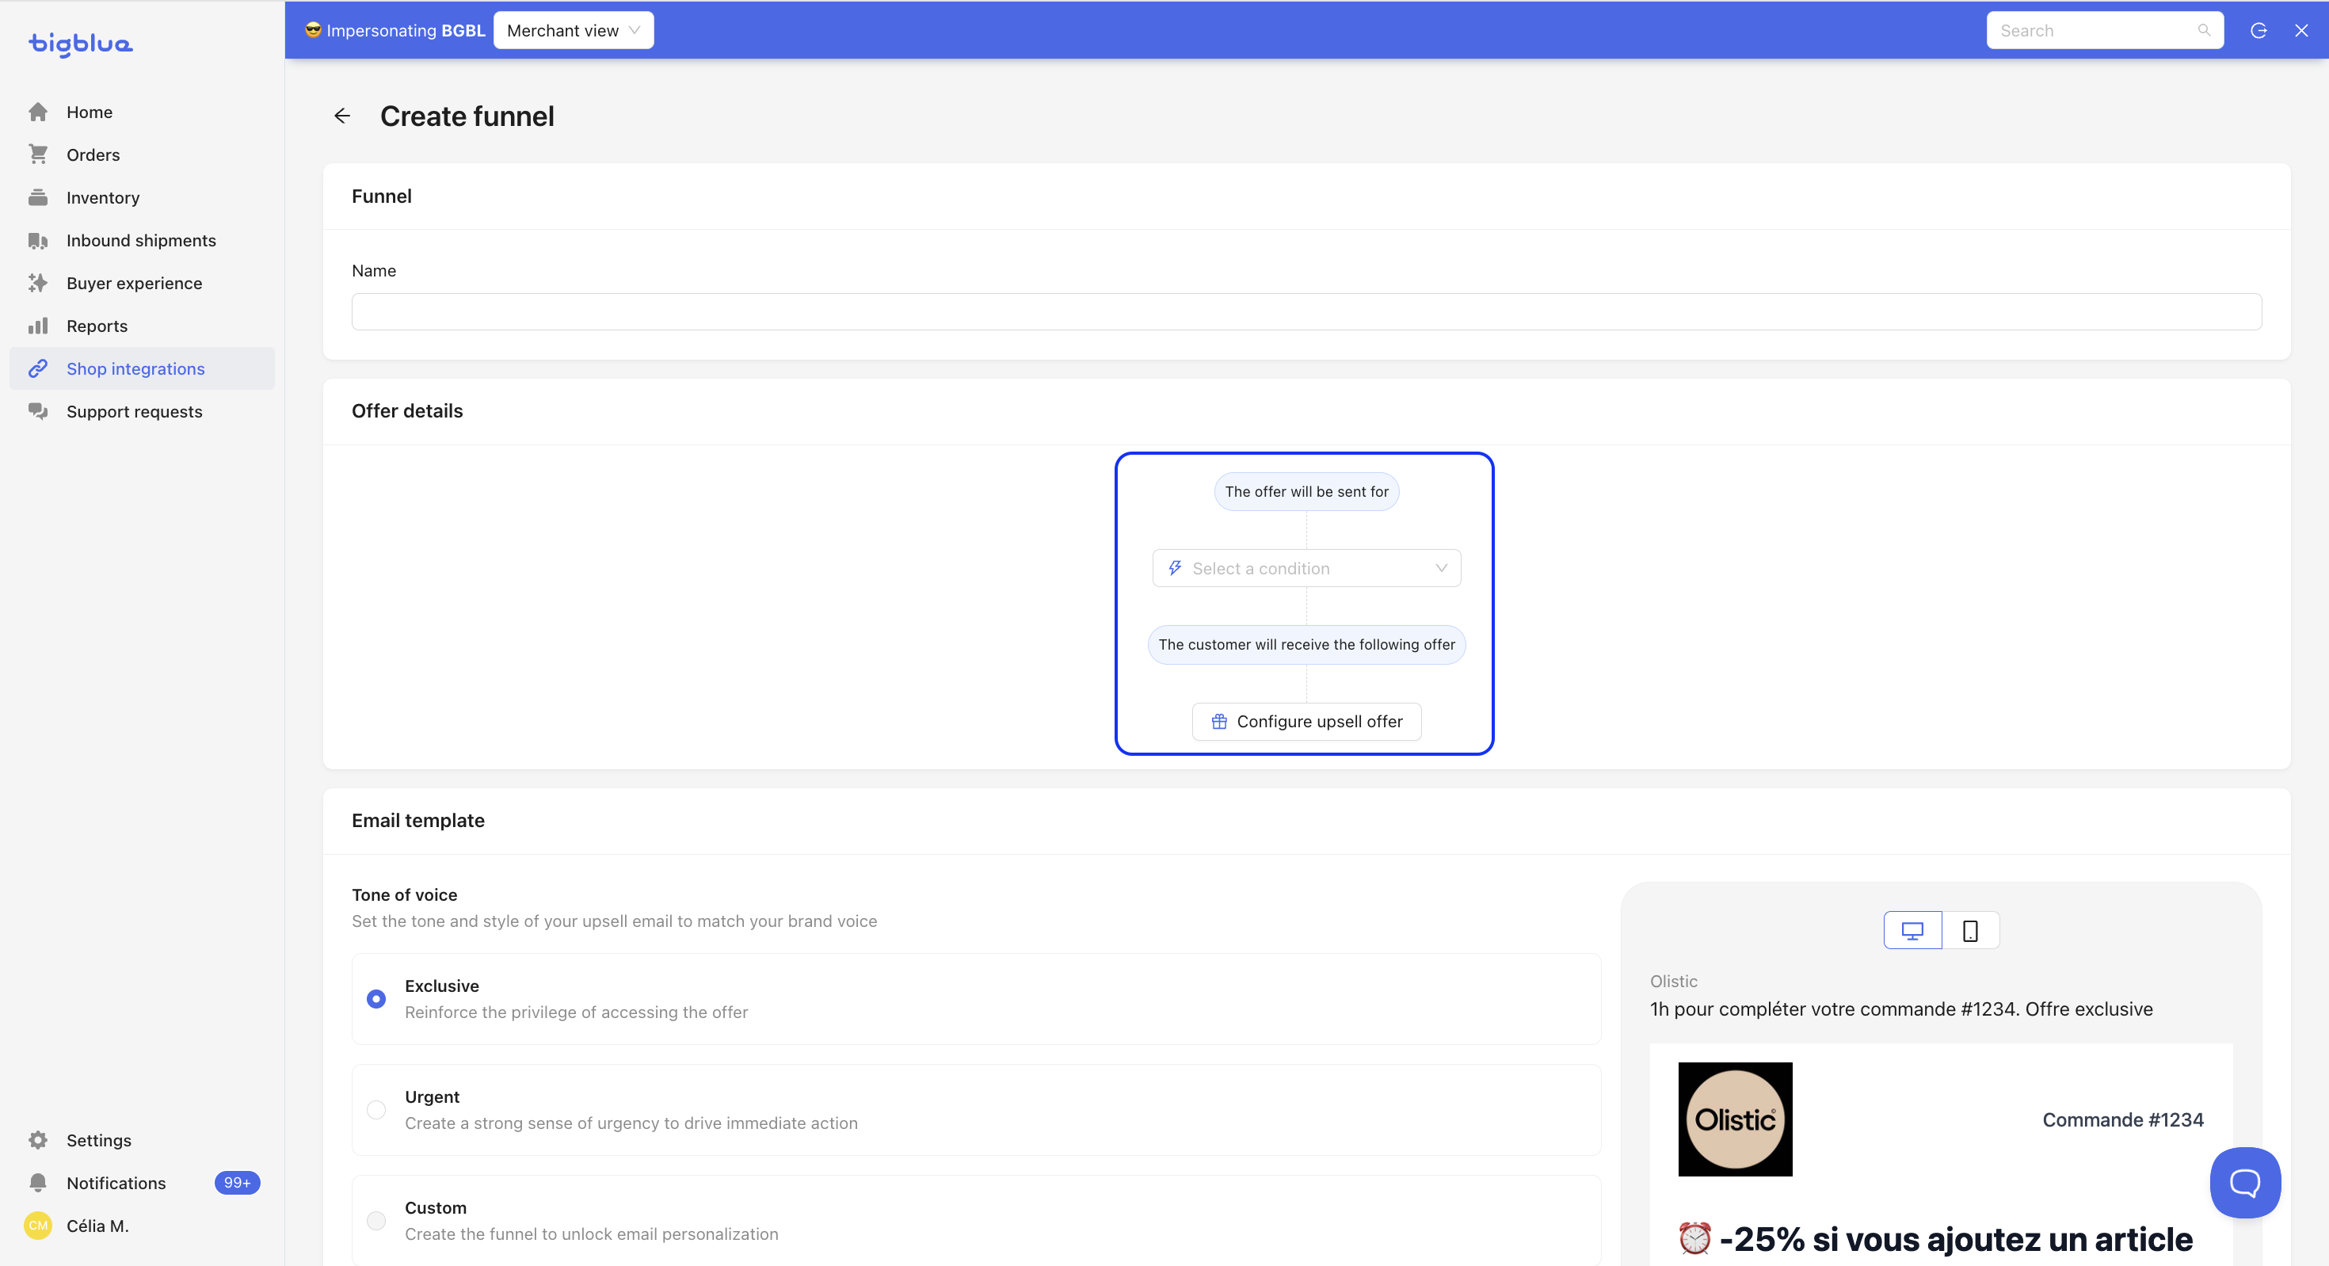Click the email subject line preview
The height and width of the screenshot is (1266, 2329).
tap(1901, 1009)
